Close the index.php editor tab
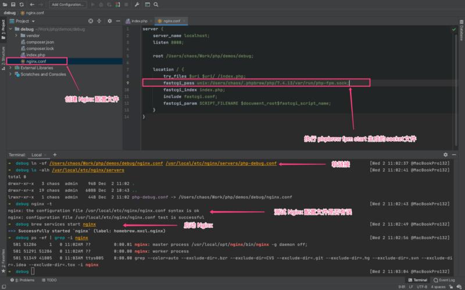The height and width of the screenshot is (290, 465). pos(151,21)
